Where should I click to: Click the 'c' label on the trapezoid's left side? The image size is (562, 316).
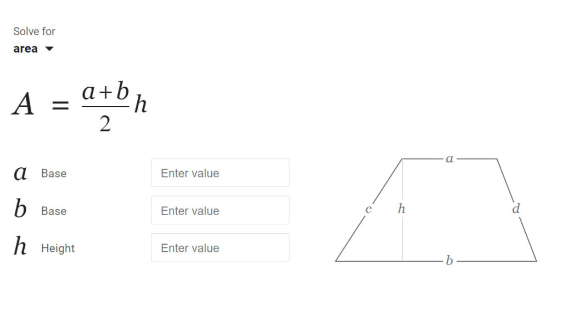click(369, 209)
